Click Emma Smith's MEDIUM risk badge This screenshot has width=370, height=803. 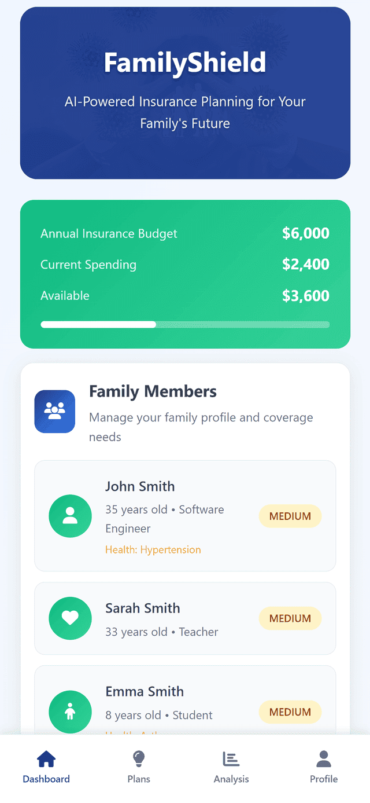[x=290, y=712]
